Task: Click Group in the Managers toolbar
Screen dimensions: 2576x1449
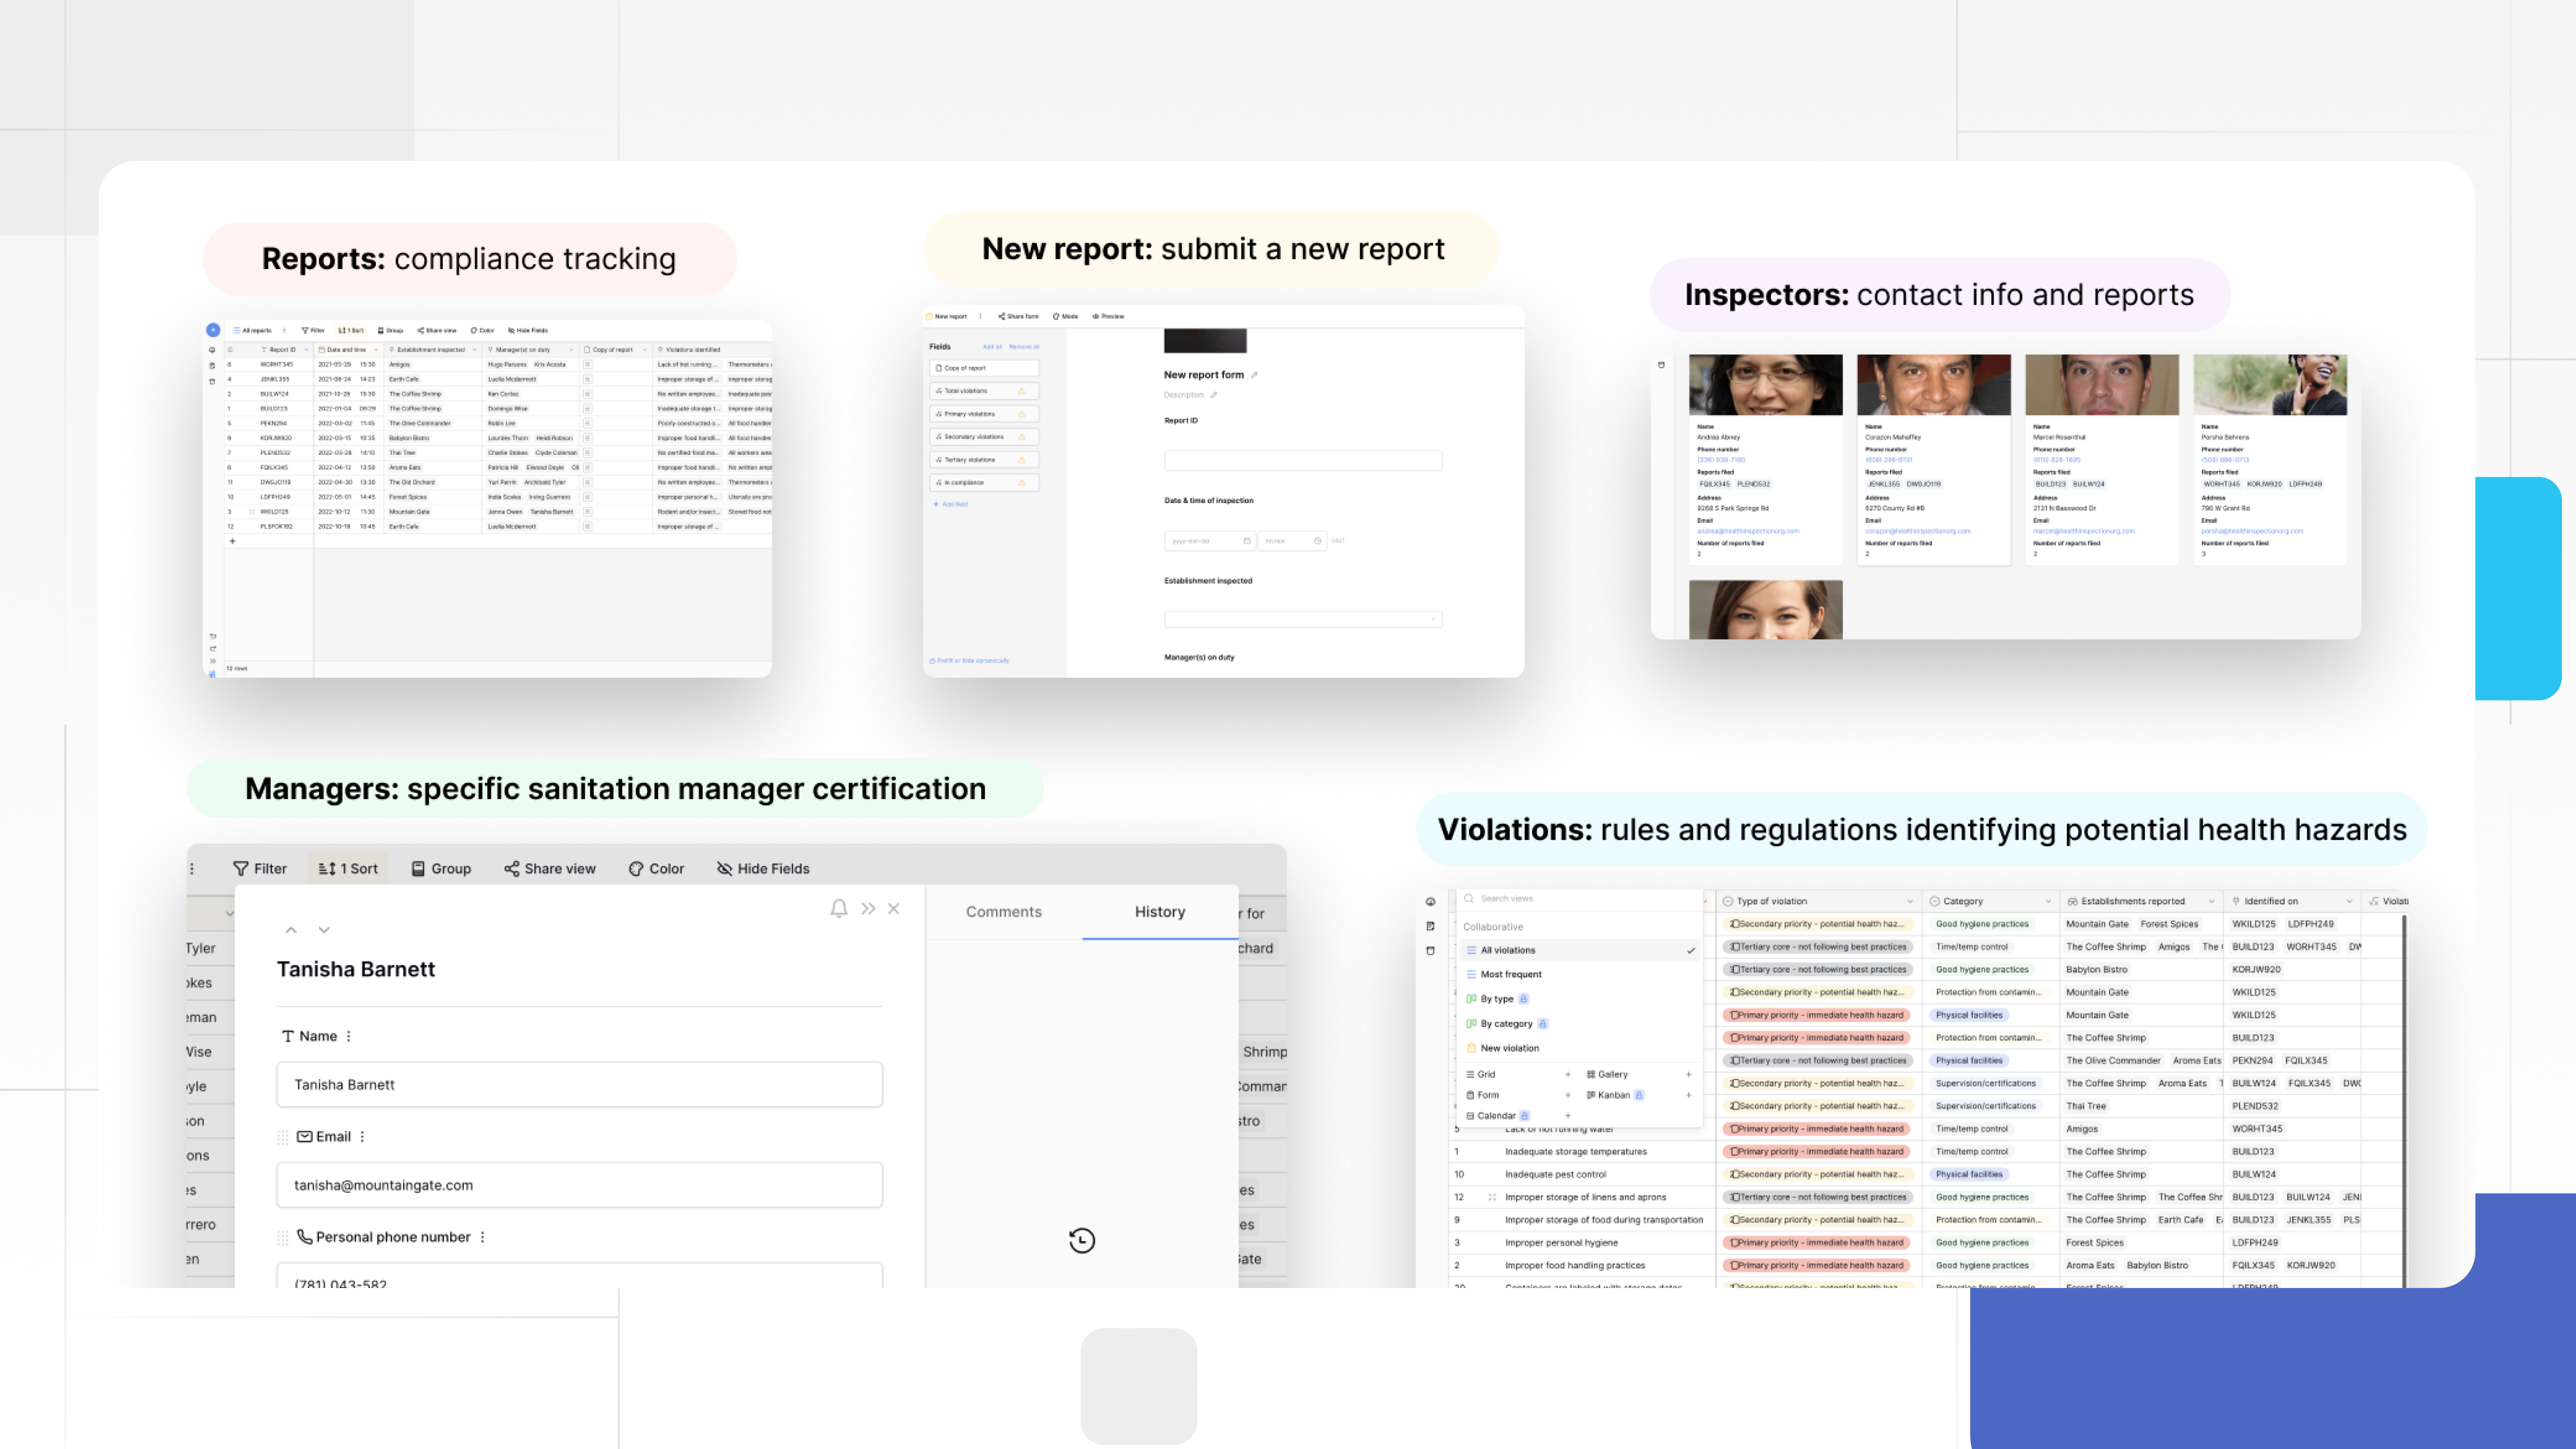Action: [441, 868]
